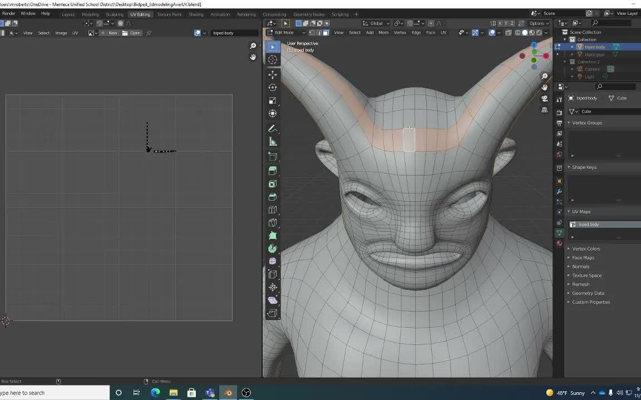Select the Inset Faces tool

273,183
